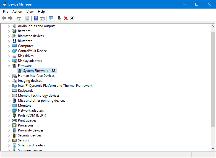Expand the ControlVault Device node

coord(9,51)
